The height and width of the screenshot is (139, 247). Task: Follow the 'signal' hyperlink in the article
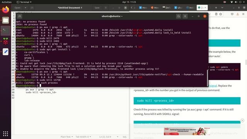(213, 86)
